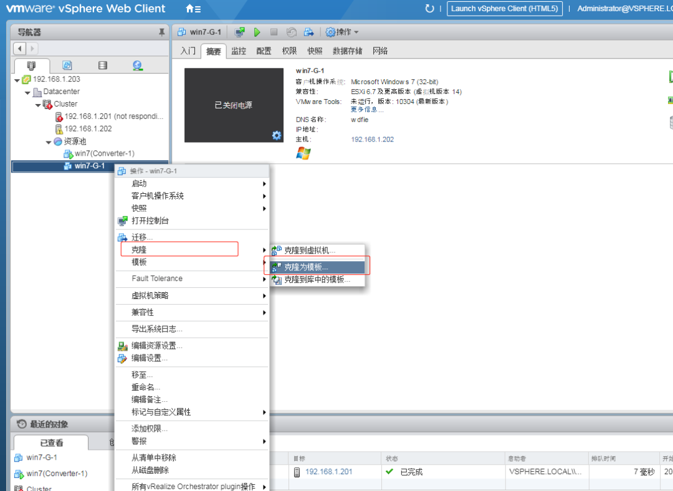Choose 添加权限... menu entry

click(192, 429)
